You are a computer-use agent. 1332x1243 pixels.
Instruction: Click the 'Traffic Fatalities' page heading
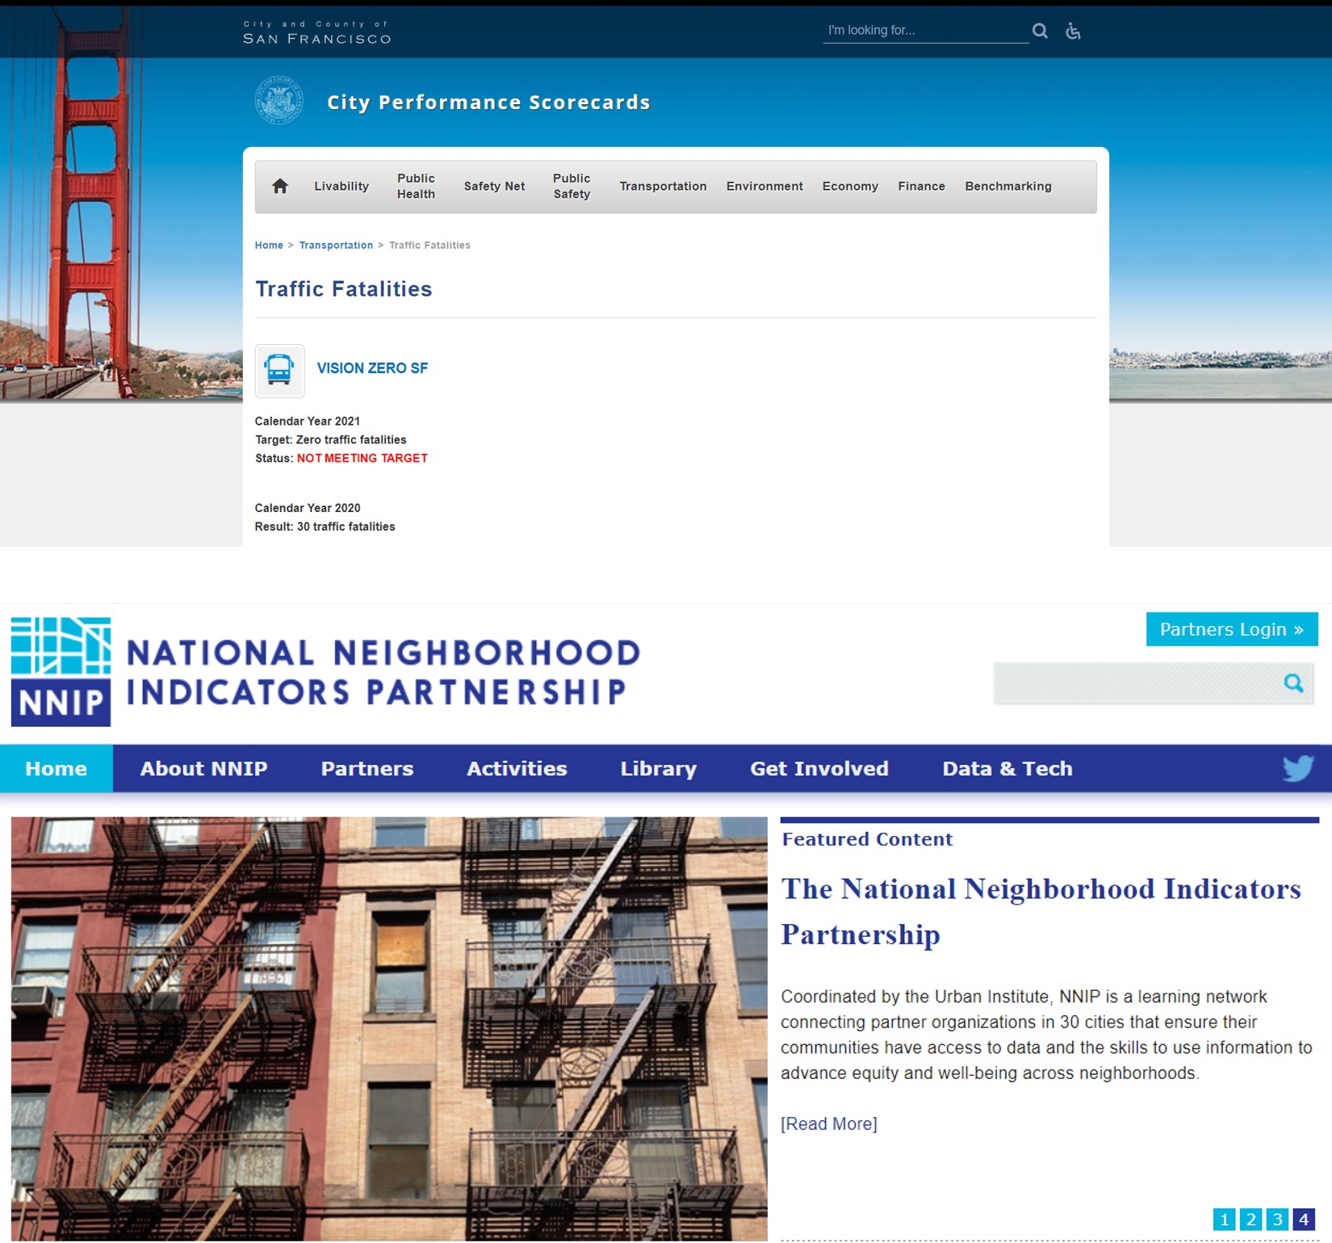pyautogui.click(x=344, y=289)
